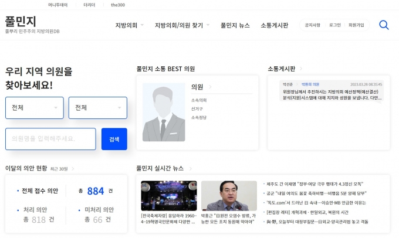Screen dimensions: 399x238
Task: Click the 로그인 link
Action: 334,25
